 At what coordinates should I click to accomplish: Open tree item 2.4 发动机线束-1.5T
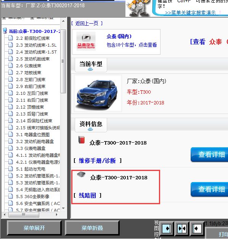[x=37, y=52]
